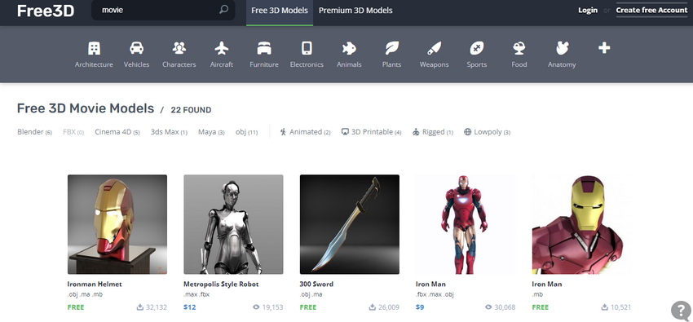Screen dimensions: 693x322
Task: Switch to Free 3D Models tab
Action: click(x=280, y=12)
